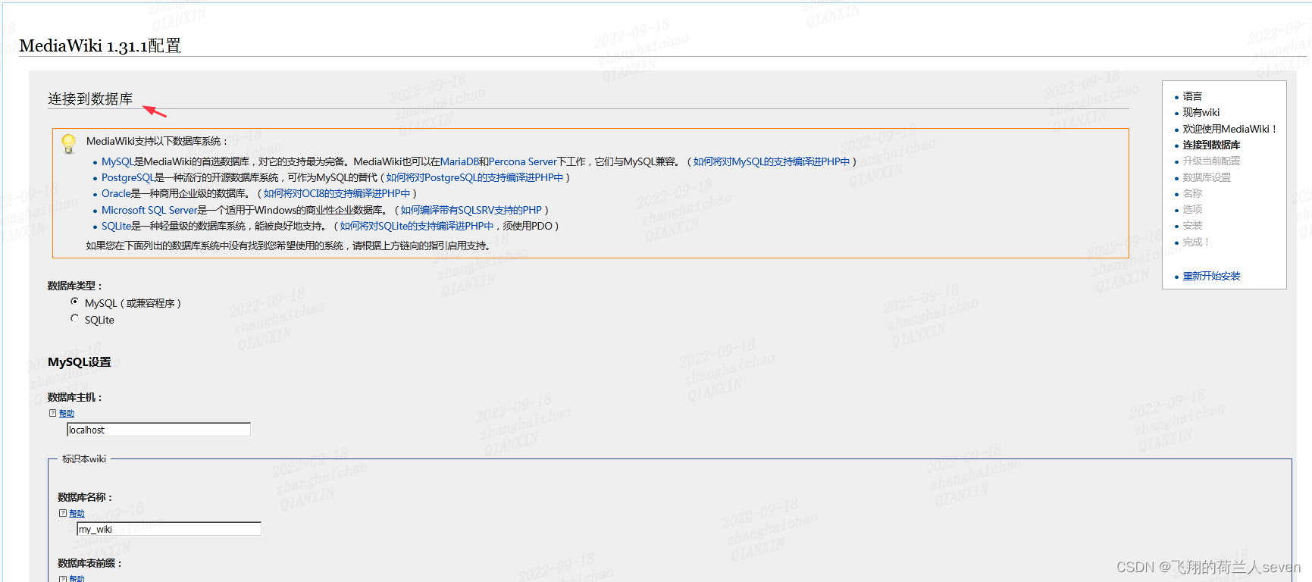Open the MySQL link in the database list
The image size is (1312, 582).
pos(117,161)
